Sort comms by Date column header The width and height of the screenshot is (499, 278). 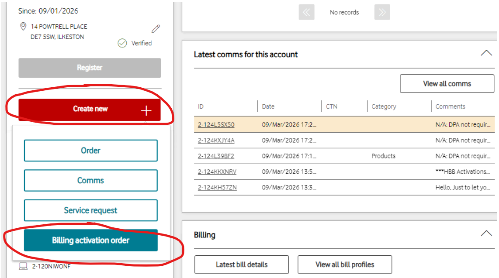click(268, 106)
